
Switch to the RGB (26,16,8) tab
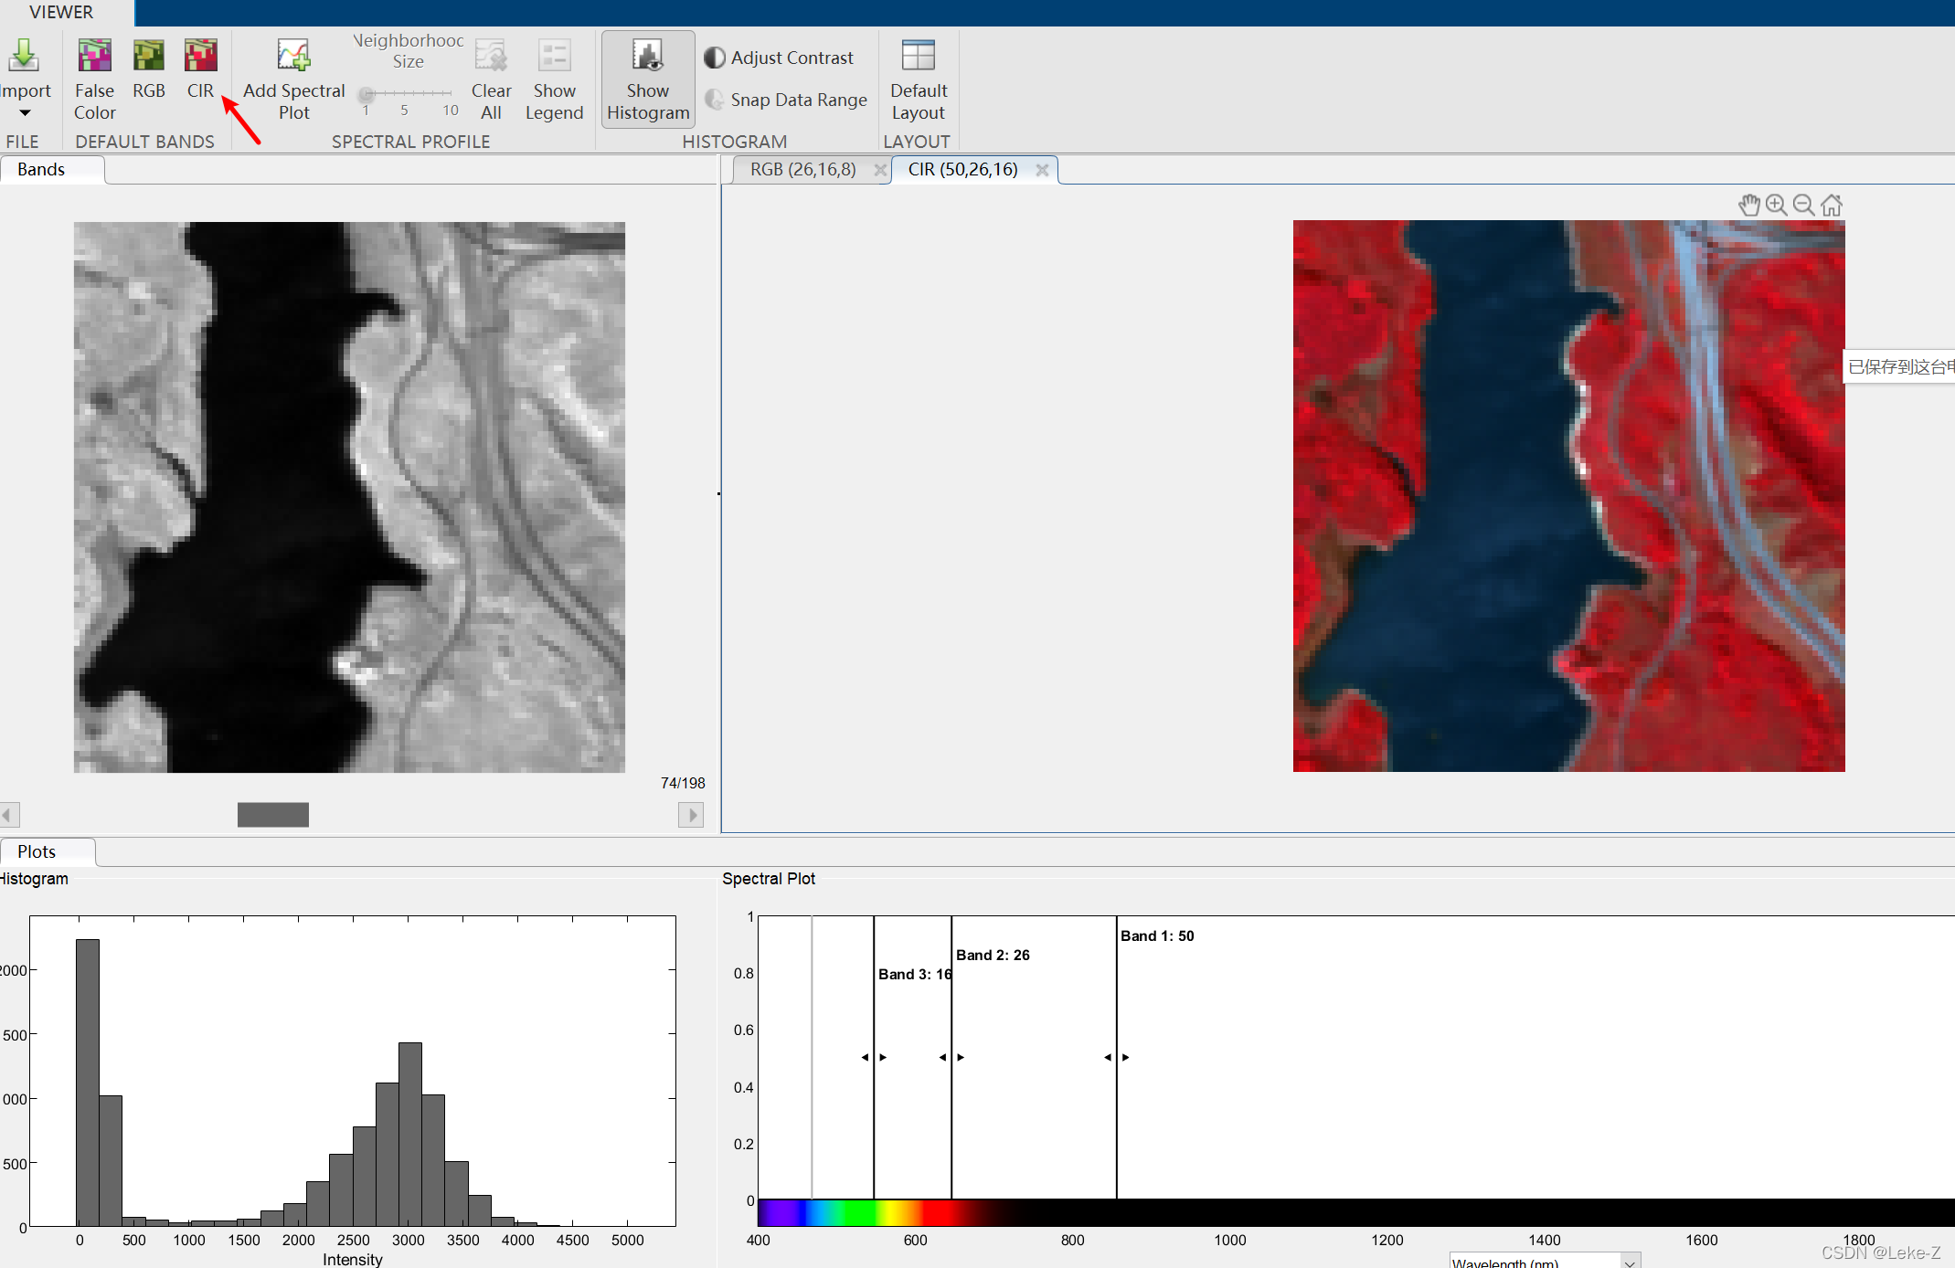pyautogui.click(x=802, y=169)
